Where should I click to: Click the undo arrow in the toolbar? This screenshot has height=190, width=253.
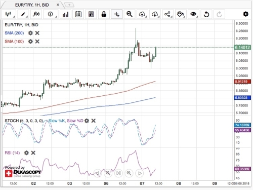(206, 14)
